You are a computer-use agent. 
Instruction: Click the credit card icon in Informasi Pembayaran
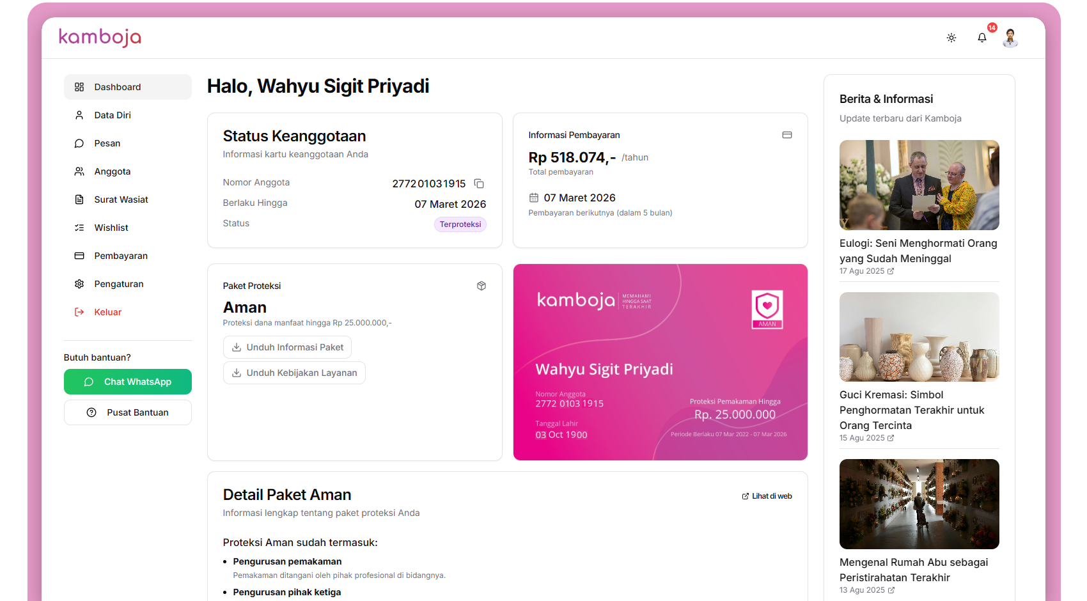point(787,135)
